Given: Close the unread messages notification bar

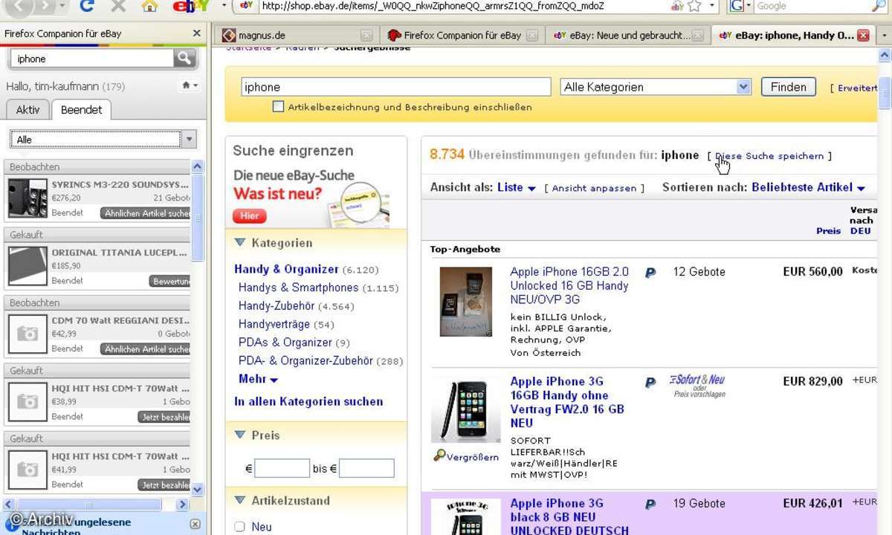Looking at the screenshot, I should (x=195, y=524).
